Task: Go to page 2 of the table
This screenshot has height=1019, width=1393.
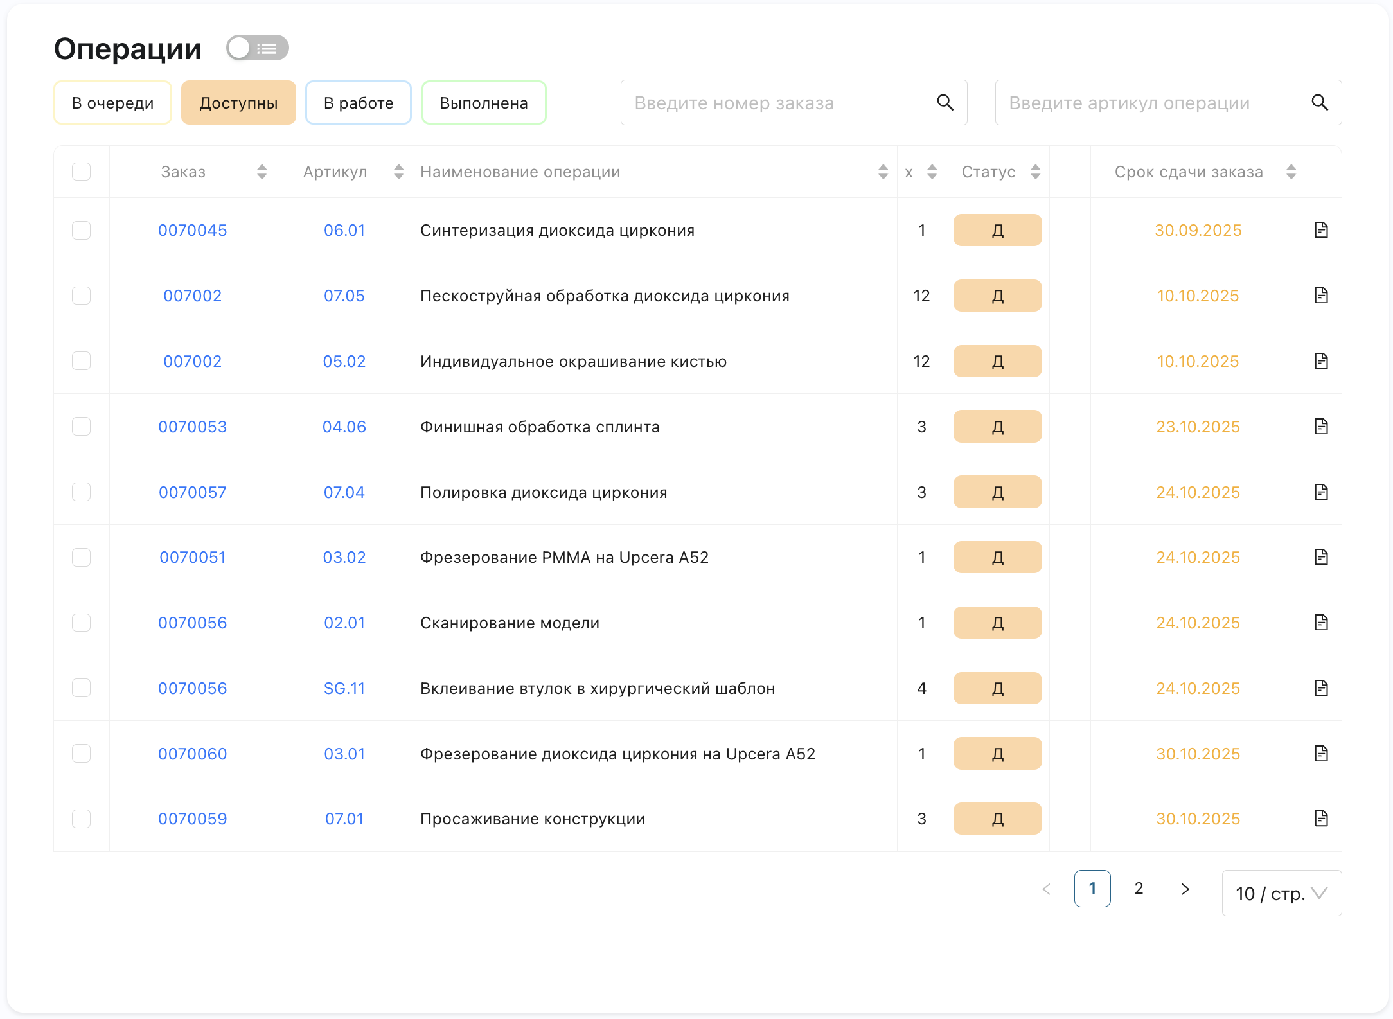Action: 1139,889
